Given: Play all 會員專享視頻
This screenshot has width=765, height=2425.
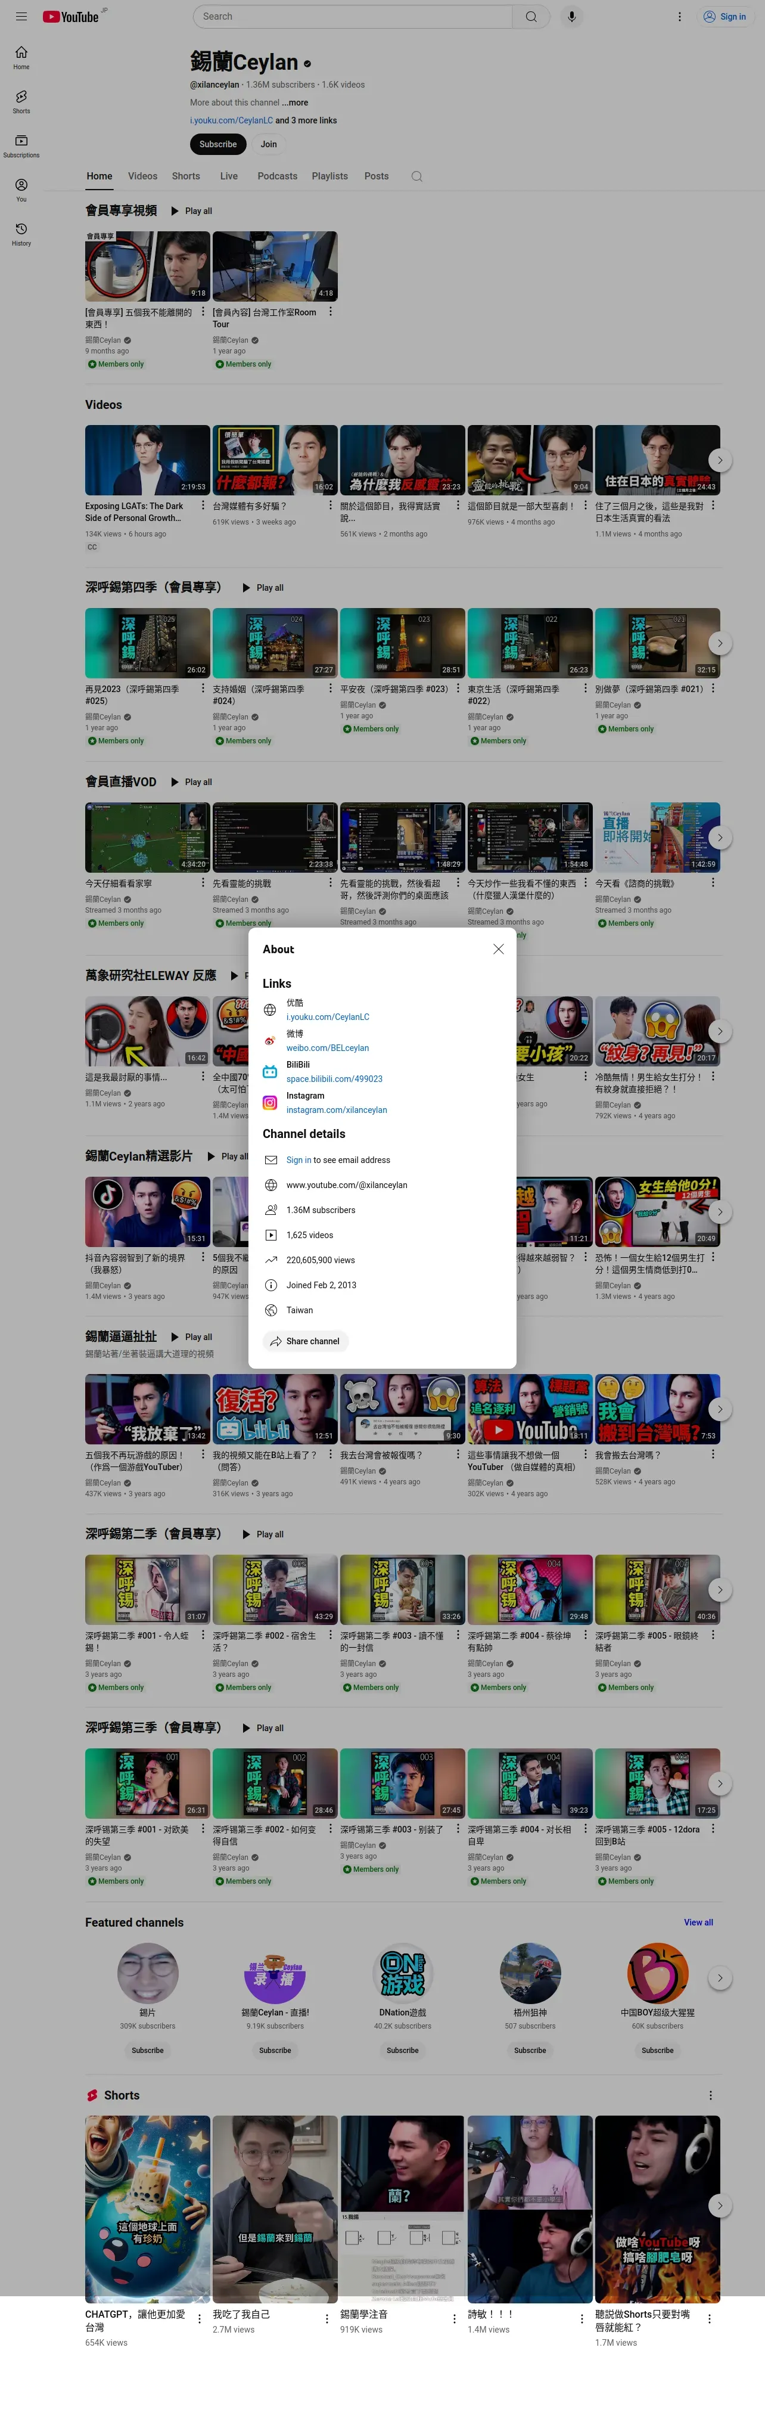Looking at the screenshot, I should coord(191,211).
